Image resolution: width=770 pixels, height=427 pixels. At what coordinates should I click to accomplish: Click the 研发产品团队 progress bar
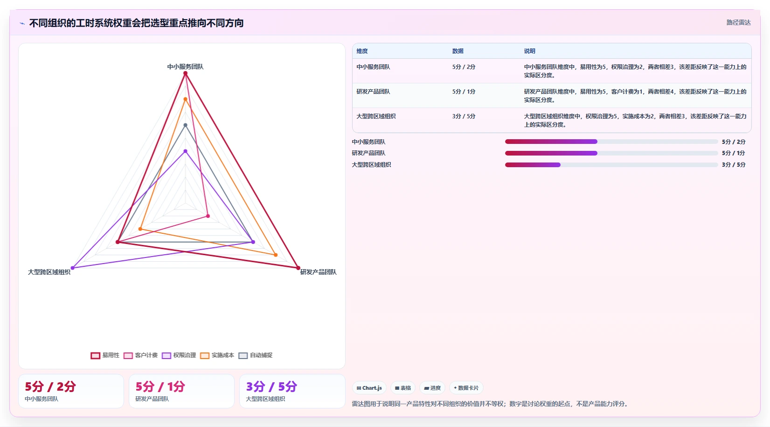click(x=611, y=153)
